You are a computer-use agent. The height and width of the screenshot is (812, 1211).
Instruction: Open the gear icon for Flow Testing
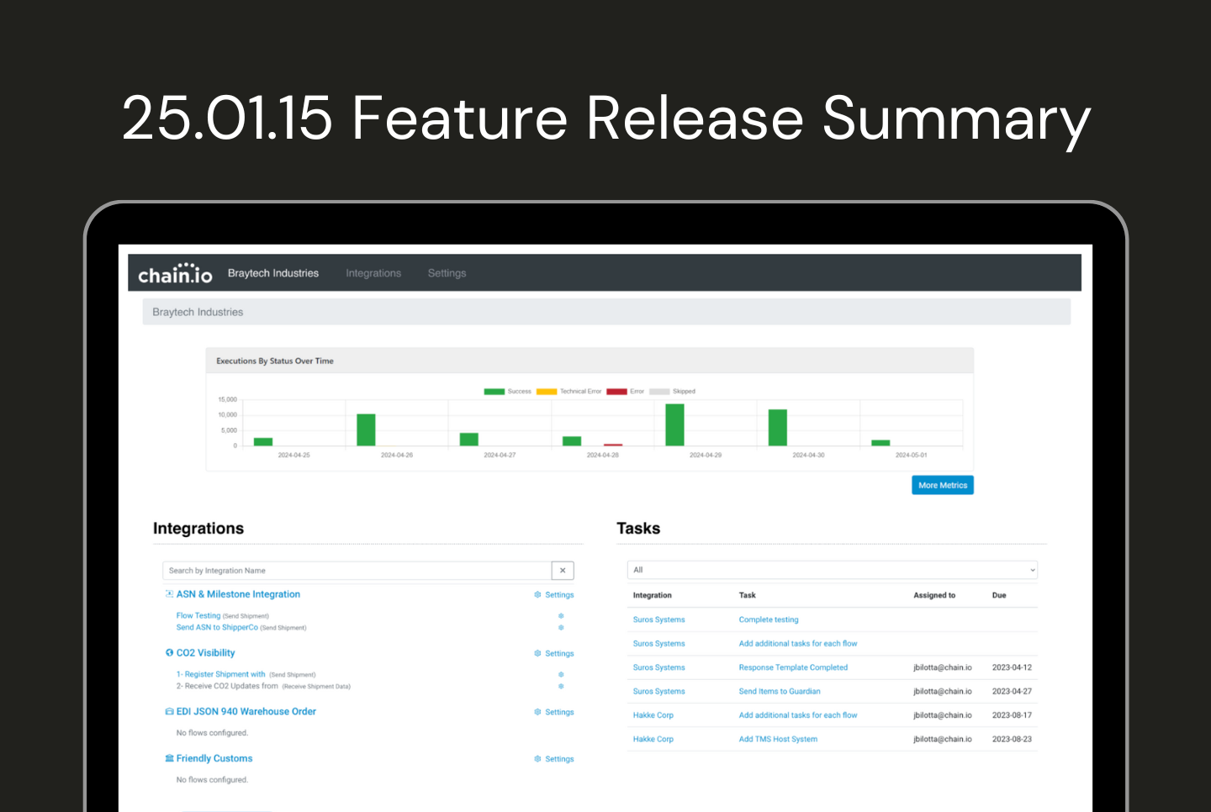[x=561, y=616]
